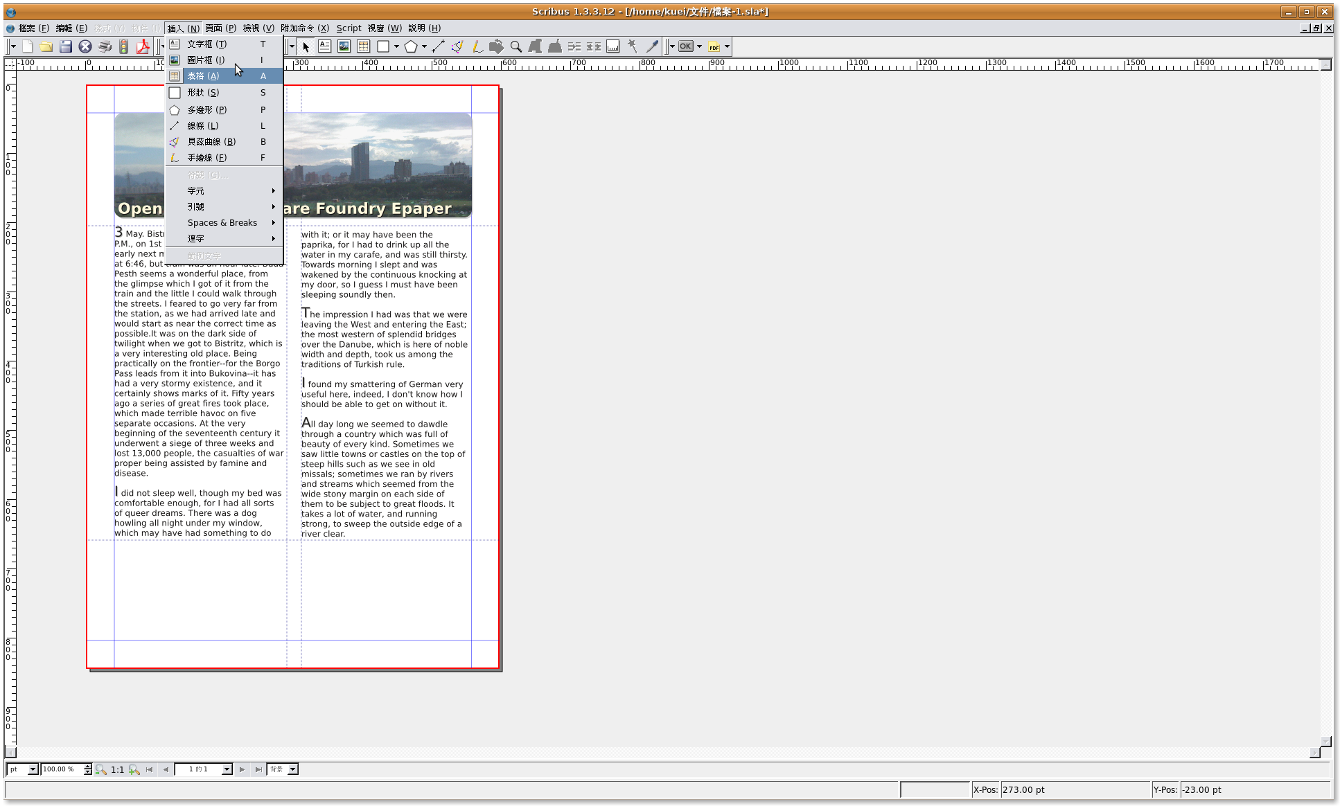Screen dimensions: 1340x806
Task: Select the Insert Image Frame toolbar tool
Action: tap(344, 46)
